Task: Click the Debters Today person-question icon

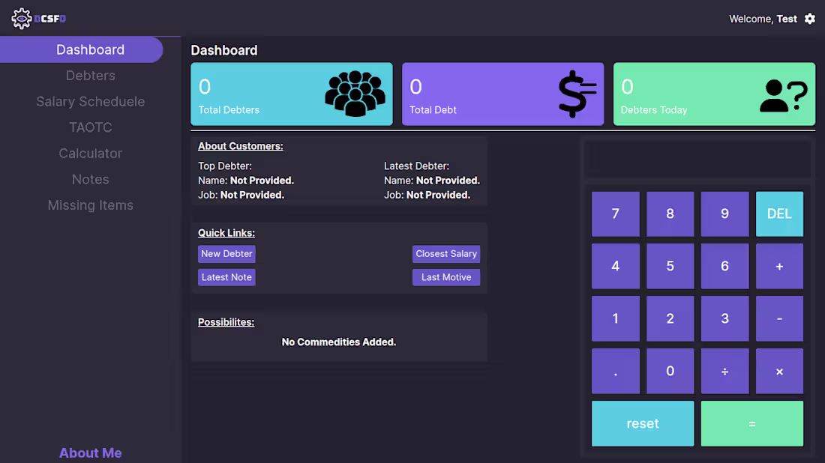Action: (x=783, y=95)
